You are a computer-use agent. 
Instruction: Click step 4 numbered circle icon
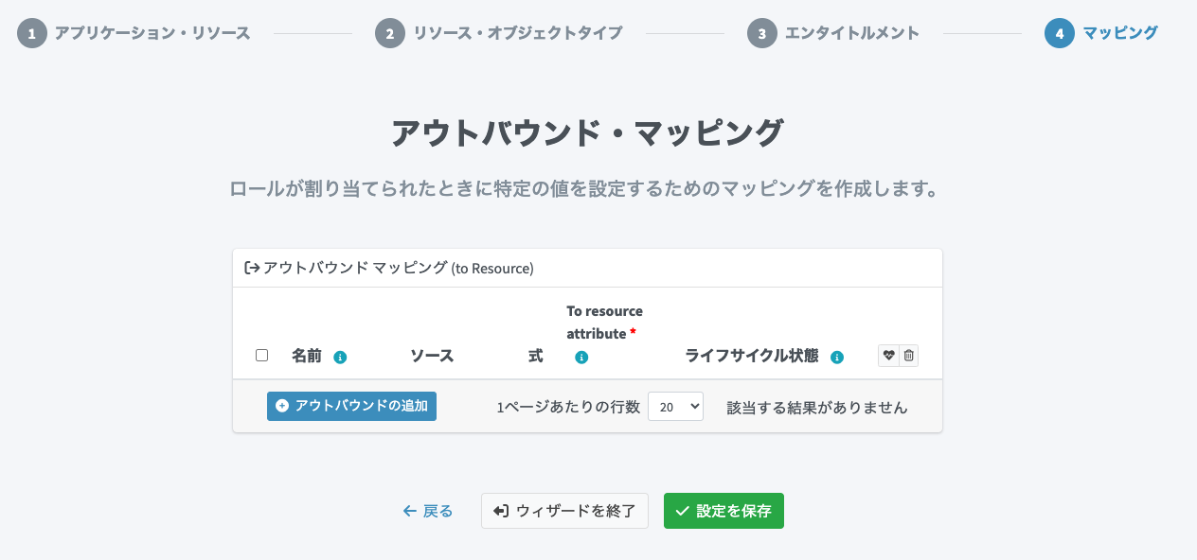[x=1060, y=33]
